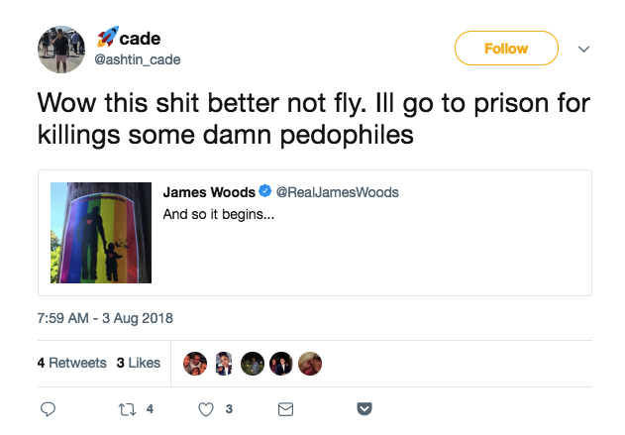Image resolution: width=625 pixels, height=435 pixels.
Task: Click the blue verified badge
Action: [265, 191]
